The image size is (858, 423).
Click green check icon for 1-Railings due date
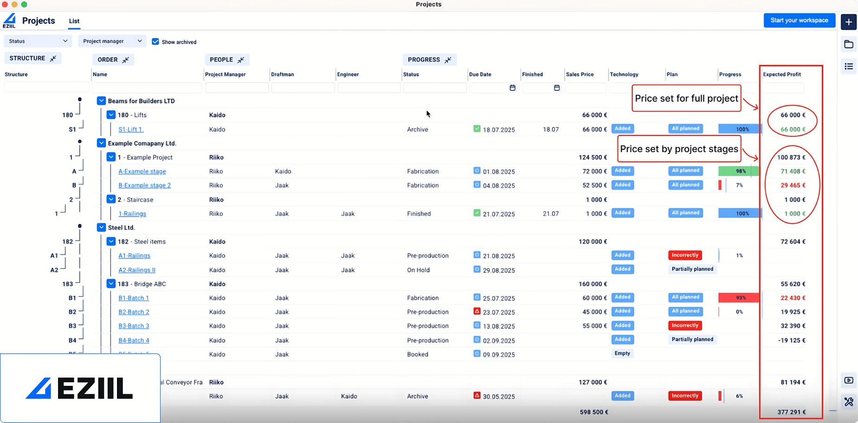[x=477, y=213]
